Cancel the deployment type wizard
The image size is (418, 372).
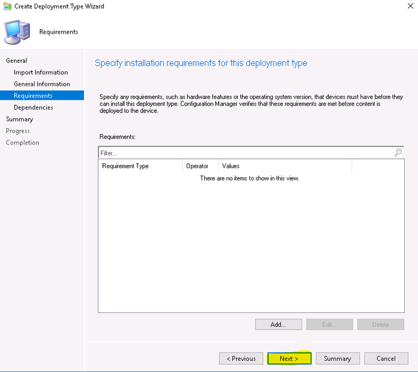pyautogui.click(x=386, y=359)
